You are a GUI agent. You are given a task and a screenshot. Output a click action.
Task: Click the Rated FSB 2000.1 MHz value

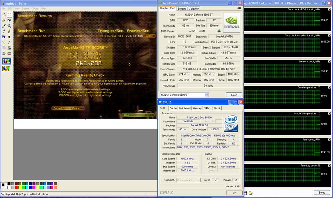tap(187, 170)
